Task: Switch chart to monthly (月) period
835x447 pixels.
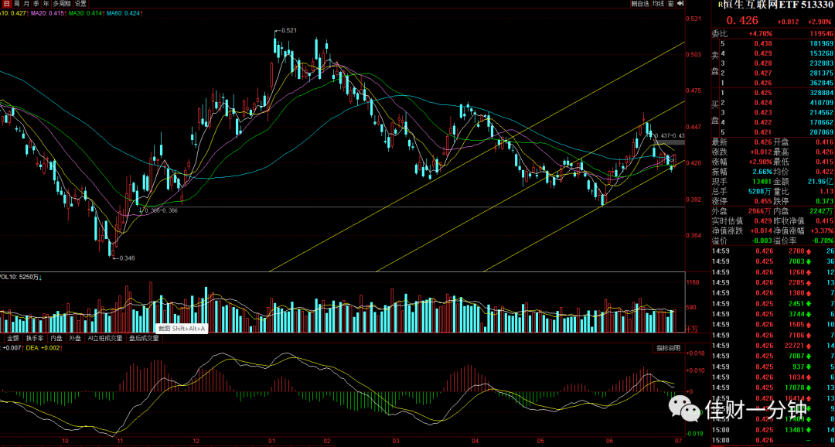Action: [26, 3]
